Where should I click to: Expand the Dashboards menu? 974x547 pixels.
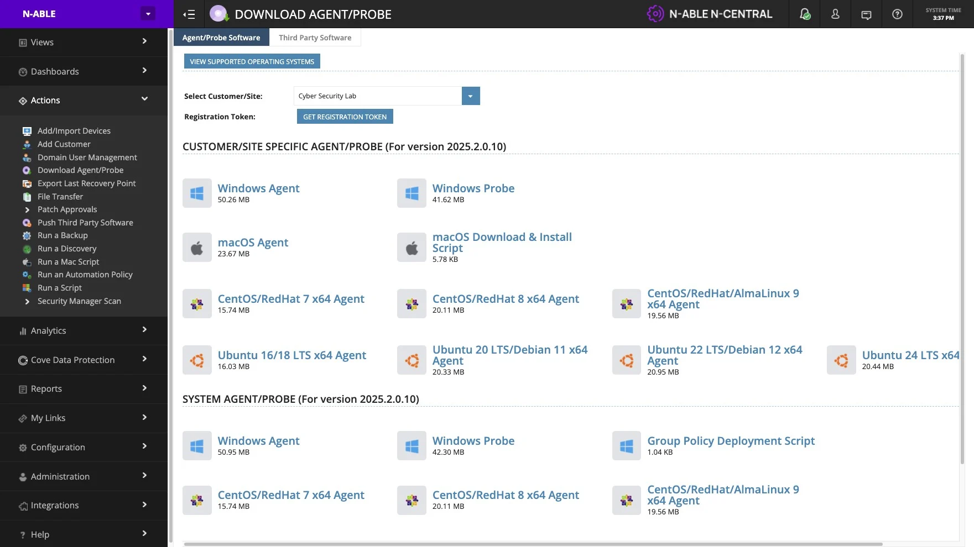(x=84, y=71)
